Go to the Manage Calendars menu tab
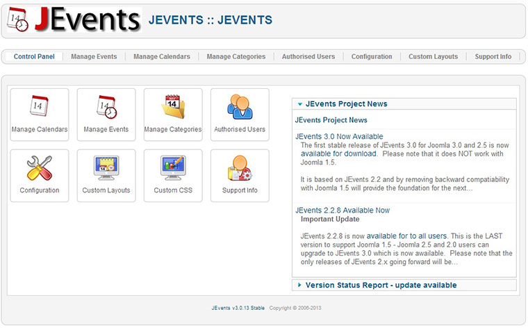528x330 pixels. coord(162,56)
